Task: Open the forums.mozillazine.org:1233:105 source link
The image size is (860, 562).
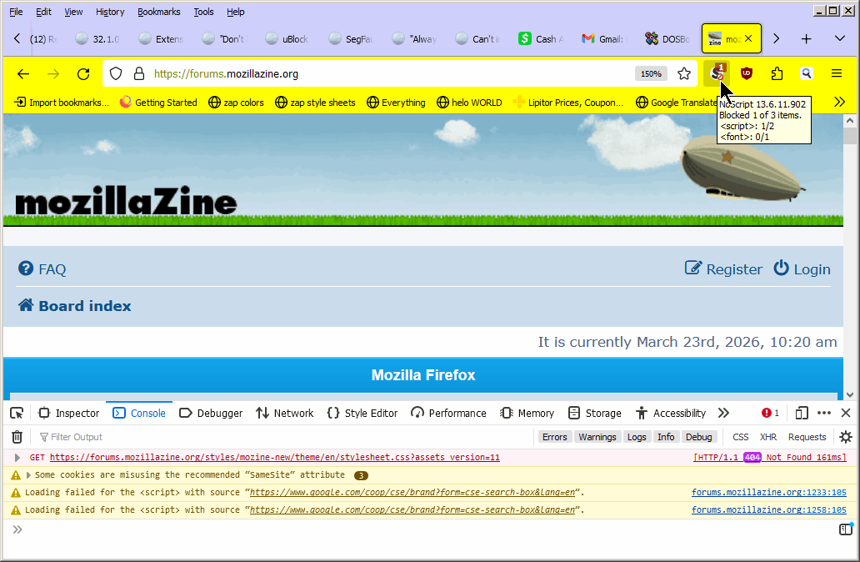Action: click(x=768, y=492)
